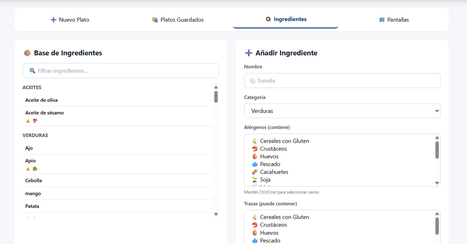Click the gluten icon in Alérgenos list
467x244 pixels.
pos(255,141)
